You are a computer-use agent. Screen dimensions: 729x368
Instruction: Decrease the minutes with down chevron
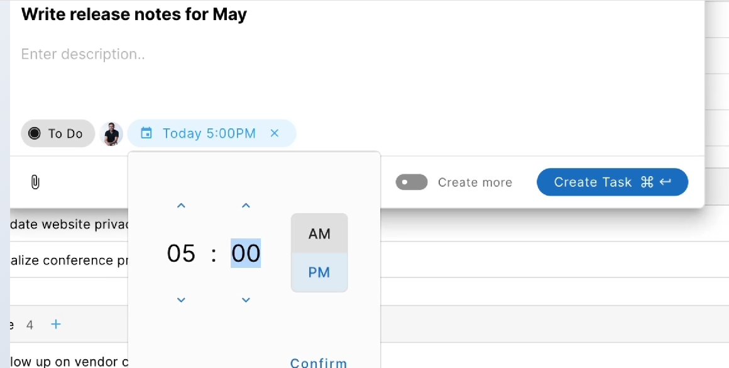[x=246, y=300]
